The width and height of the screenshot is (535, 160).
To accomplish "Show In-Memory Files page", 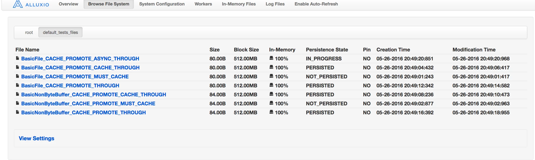I will tap(239, 4).
